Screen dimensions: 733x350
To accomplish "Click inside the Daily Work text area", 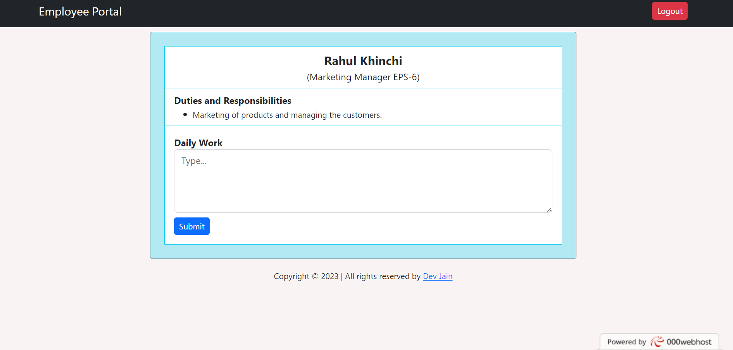I will [x=363, y=181].
